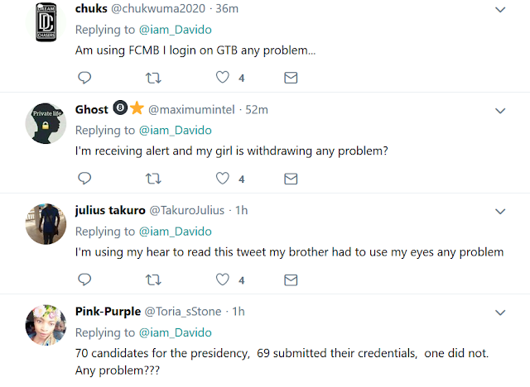Send chuks' tweet via direct message
Viewport: 530px width, 387px height.
[291, 78]
